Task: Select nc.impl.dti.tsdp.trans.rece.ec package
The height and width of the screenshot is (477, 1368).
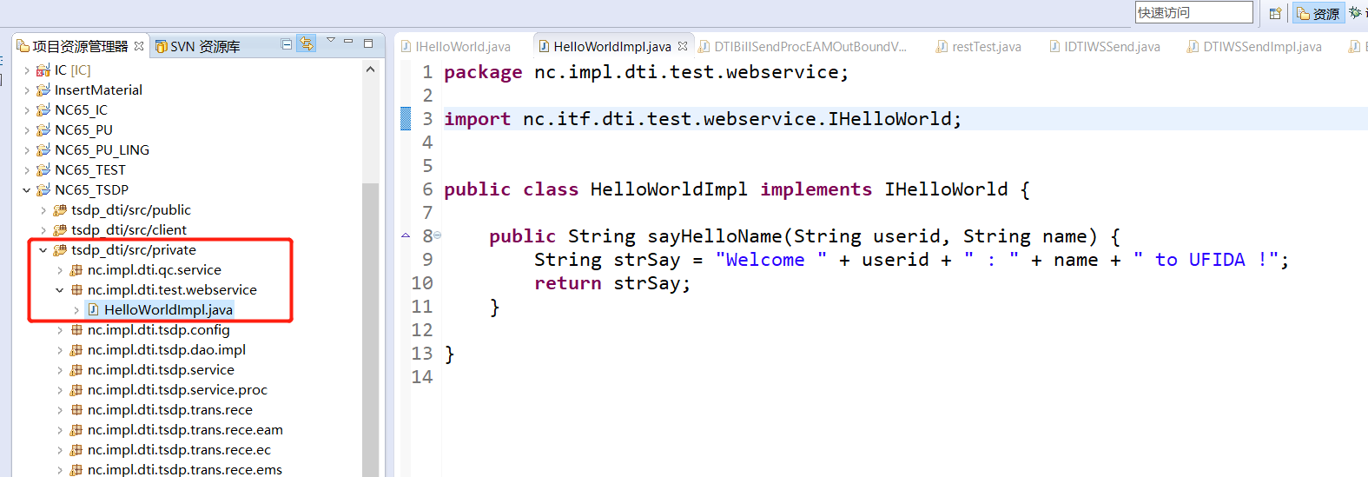Action: tap(179, 450)
